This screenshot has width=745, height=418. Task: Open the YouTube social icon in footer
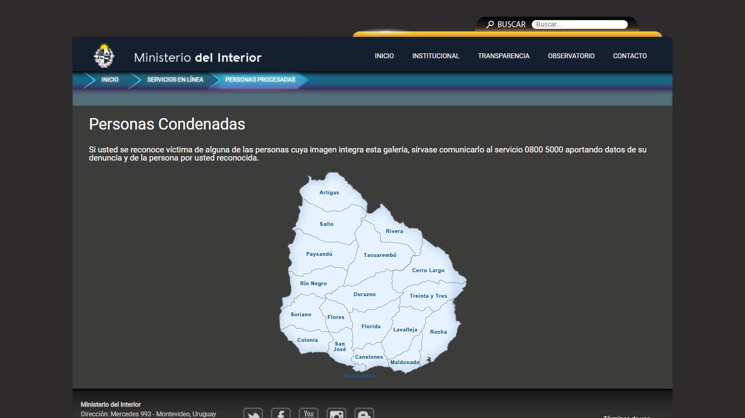(309, 414)
